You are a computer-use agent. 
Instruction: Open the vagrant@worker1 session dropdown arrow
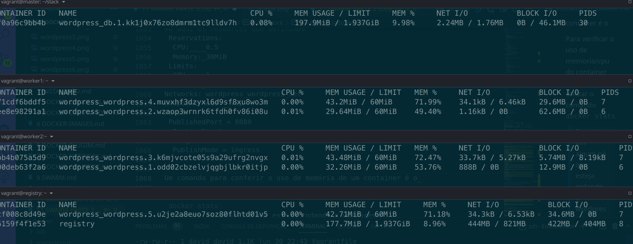pos(53,81)
